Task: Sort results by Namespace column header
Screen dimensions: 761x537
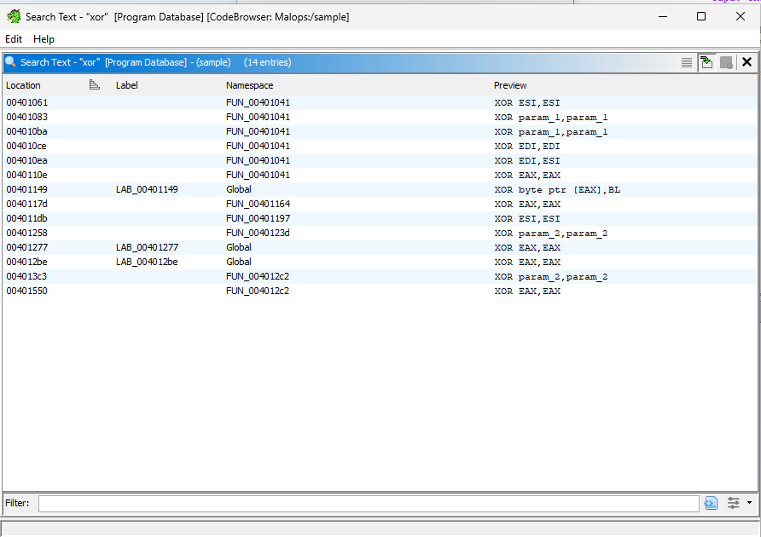Action: coord(249,85)
